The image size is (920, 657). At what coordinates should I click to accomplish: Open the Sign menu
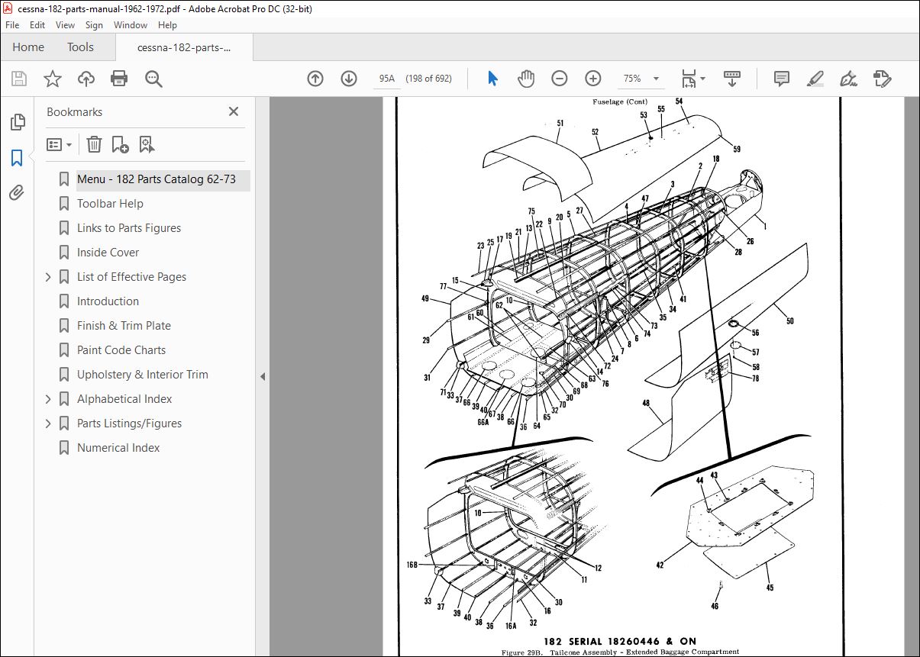94,25
